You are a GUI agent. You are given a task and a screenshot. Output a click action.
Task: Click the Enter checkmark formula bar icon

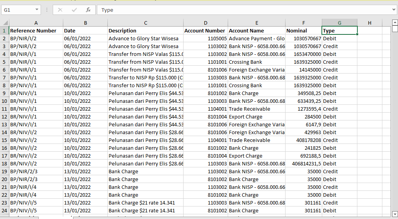pyautogui.click(x=74, y=10)
